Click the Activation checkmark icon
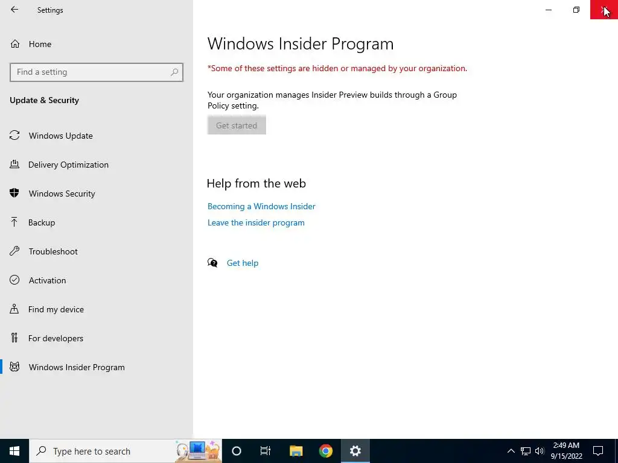 14,280
